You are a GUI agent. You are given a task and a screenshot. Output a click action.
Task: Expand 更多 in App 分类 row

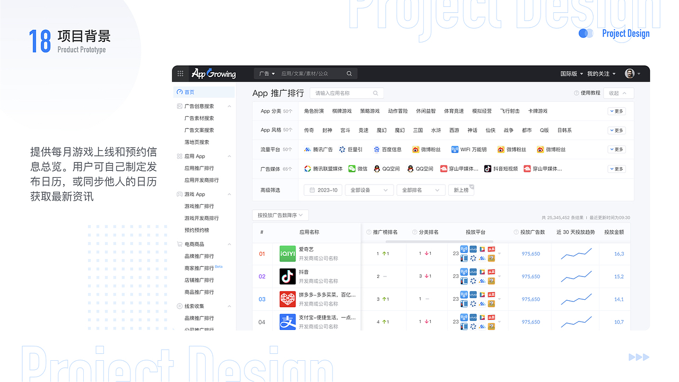tap(616, 111)
